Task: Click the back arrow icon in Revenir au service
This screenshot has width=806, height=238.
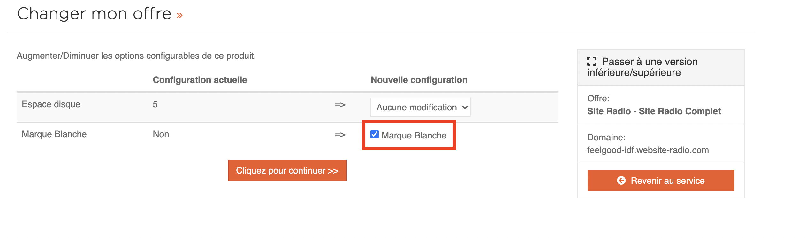Action: click(621, 181)
